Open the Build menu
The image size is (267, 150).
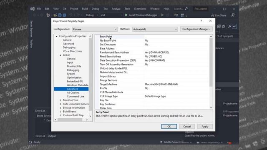pos(85,9)
